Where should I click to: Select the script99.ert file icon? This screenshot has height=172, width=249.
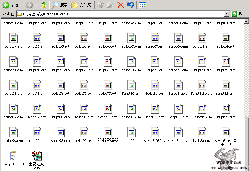coord(131,132)
